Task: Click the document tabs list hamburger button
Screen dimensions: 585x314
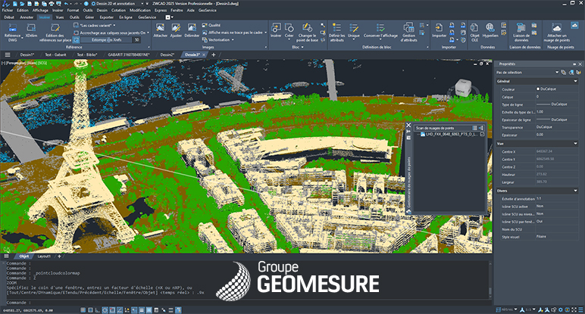Action: [7, 54]
